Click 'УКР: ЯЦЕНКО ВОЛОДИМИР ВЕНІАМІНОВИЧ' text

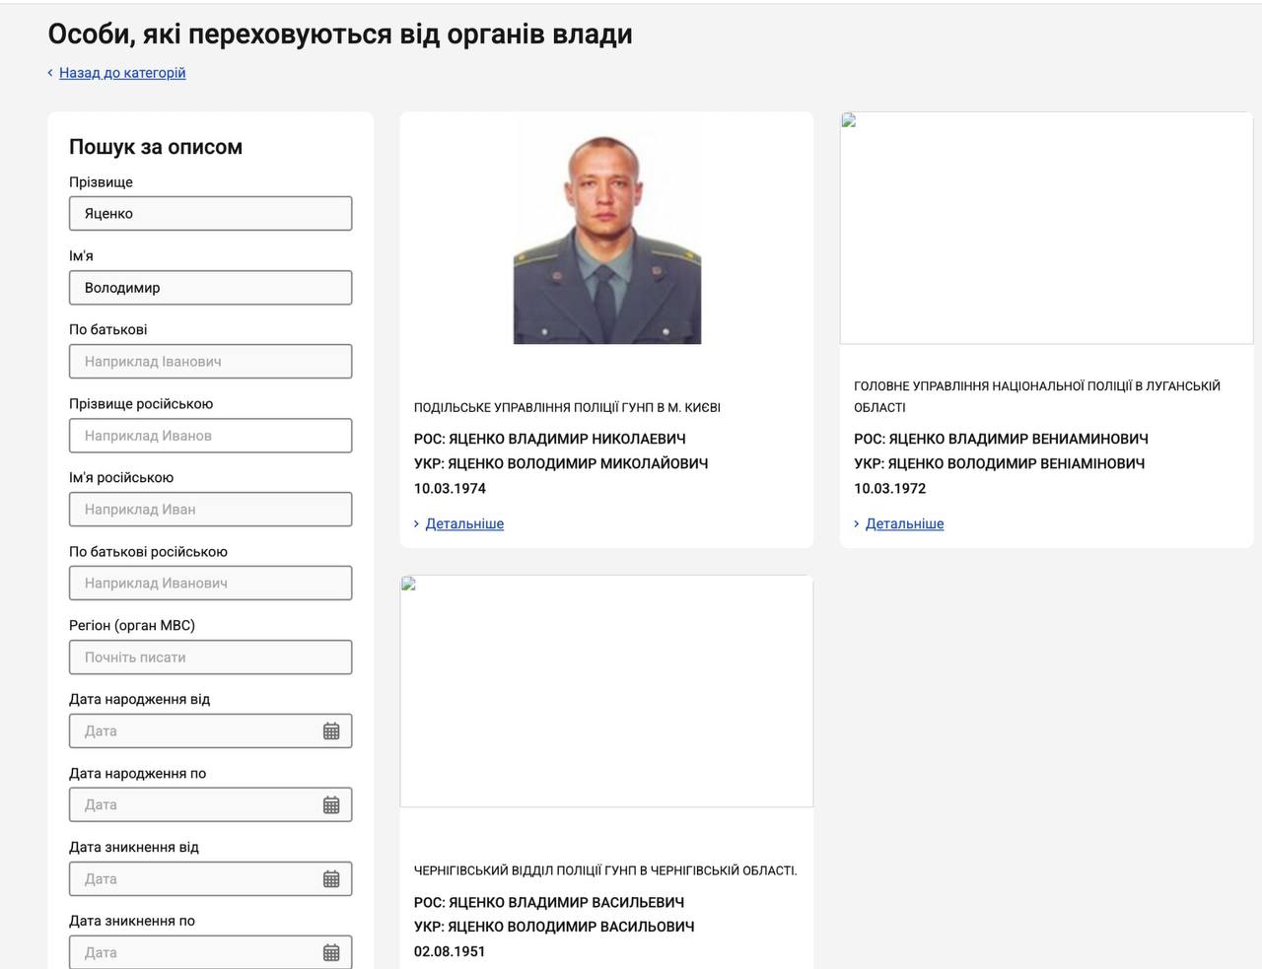[999, 463]
